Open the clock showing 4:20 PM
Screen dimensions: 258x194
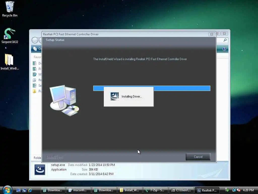pyautogui.click(x=248, y=190)
